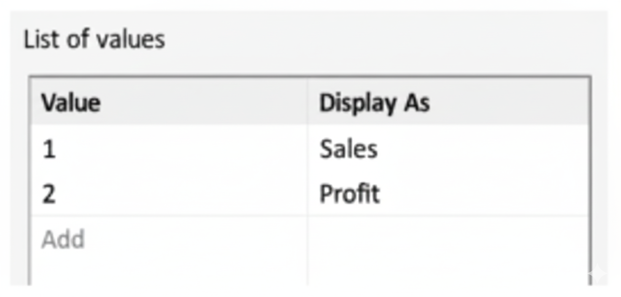The width and height of the screenshot is (621, 297).
Task: Edit the Sales display name cell
Action: (x=348, y=149)
